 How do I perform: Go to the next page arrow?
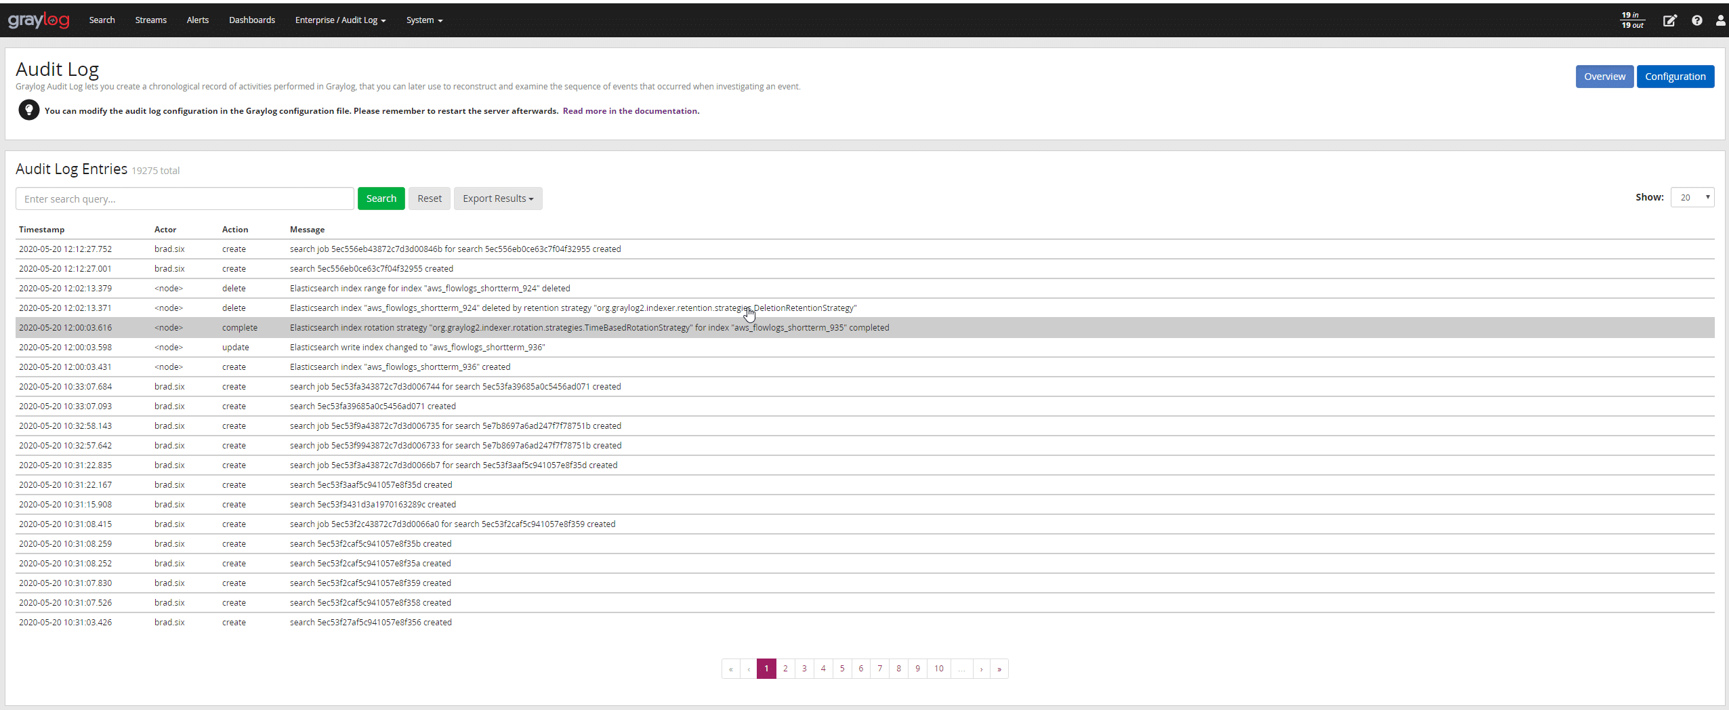(981, 669)
